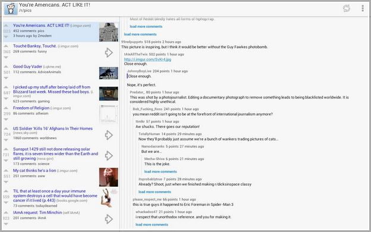Image resolution: width=371 pixels, height=232 pixels.
Task: Open thumbnail of Blizzard laid off post
Action: click(x=109, y=93)
